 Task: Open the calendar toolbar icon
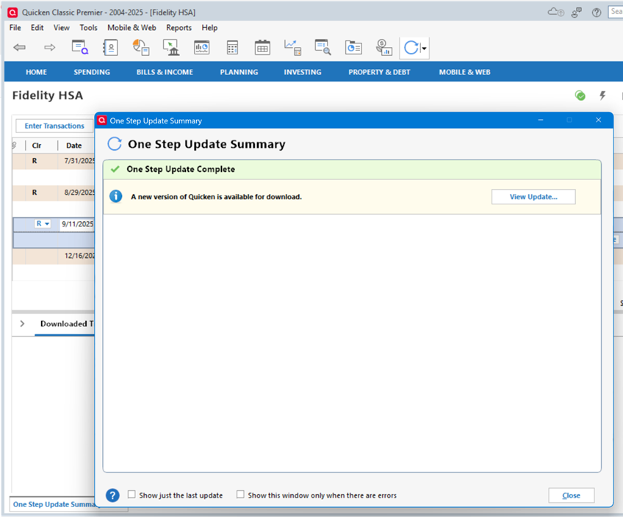262,48
